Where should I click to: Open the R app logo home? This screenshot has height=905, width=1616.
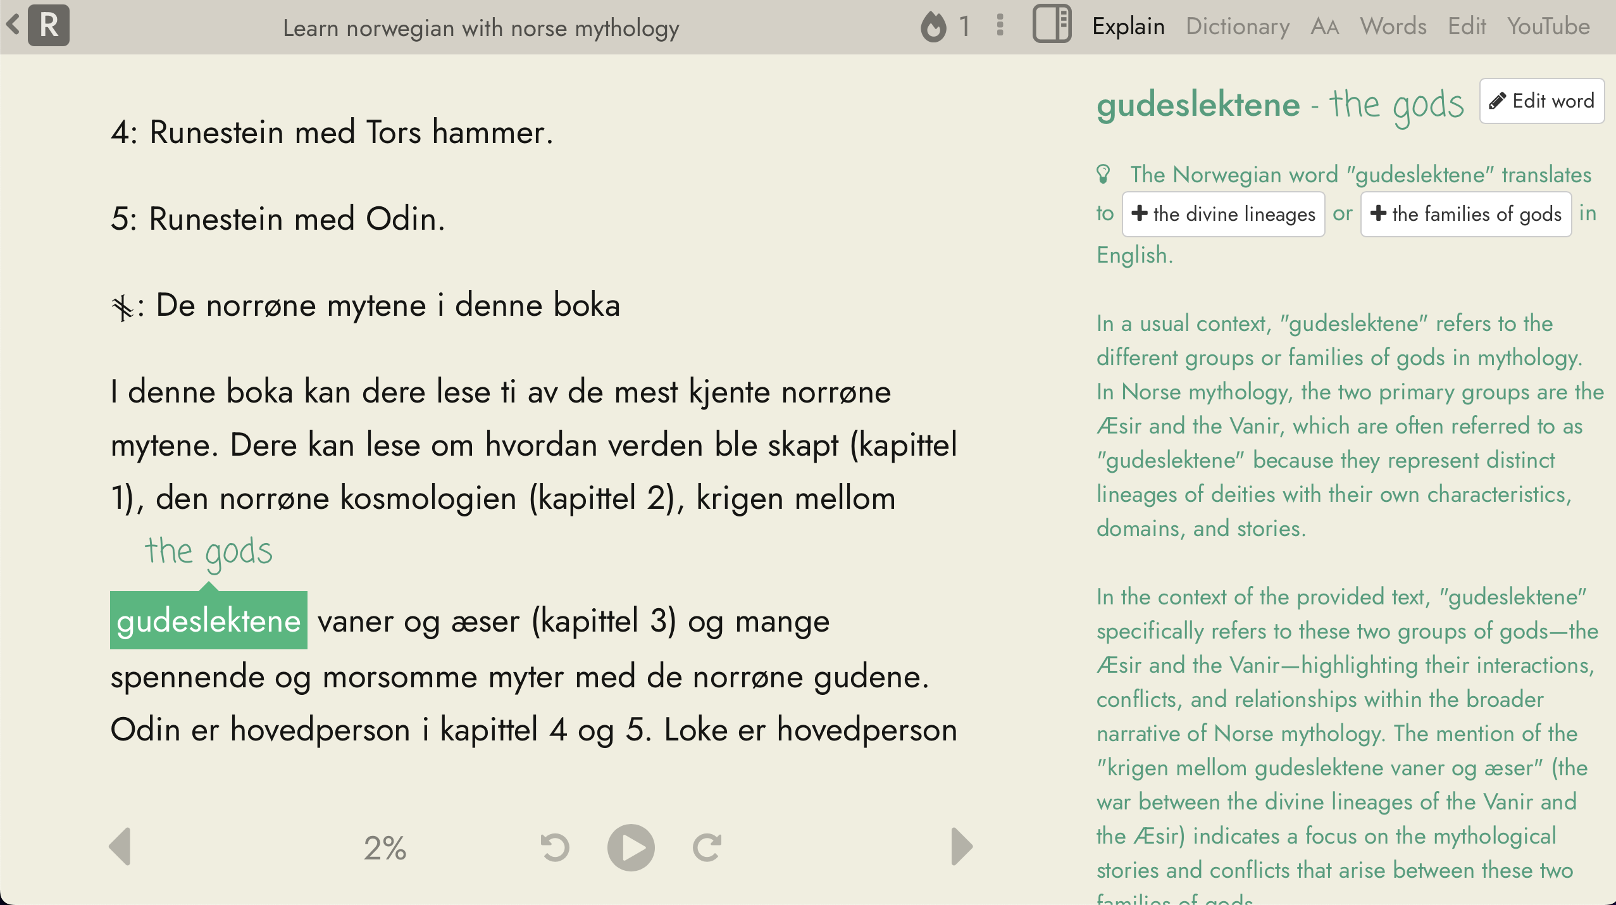coord(49,25)
